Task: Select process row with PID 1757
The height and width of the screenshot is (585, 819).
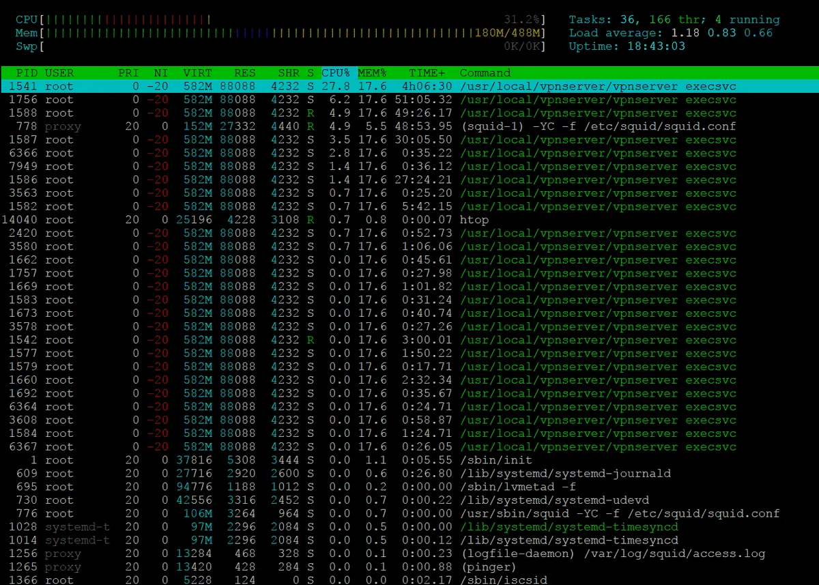Action: [409, 273]
